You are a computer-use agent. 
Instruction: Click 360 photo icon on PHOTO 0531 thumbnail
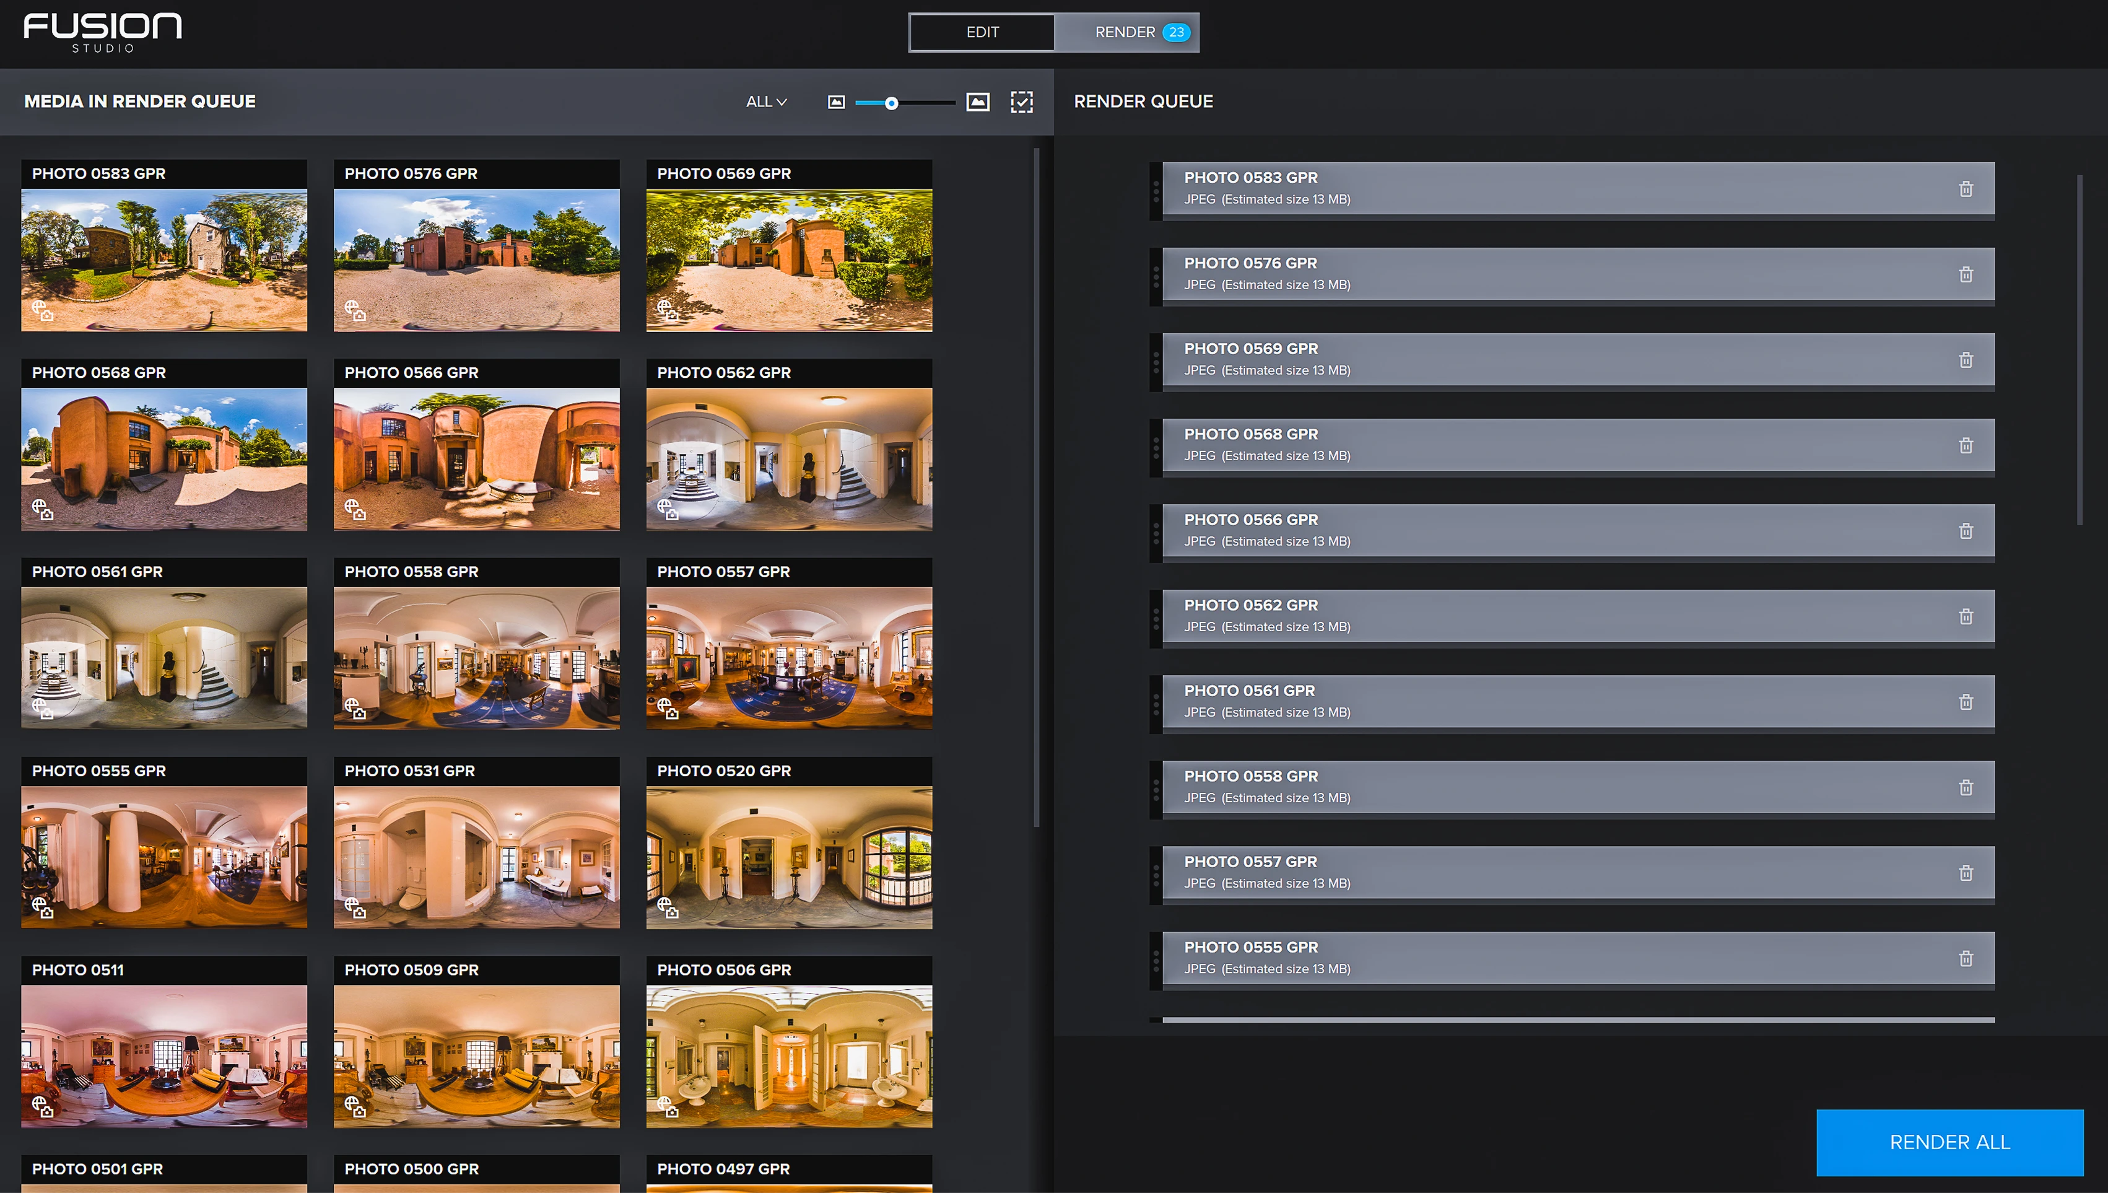tap(355, 908)
